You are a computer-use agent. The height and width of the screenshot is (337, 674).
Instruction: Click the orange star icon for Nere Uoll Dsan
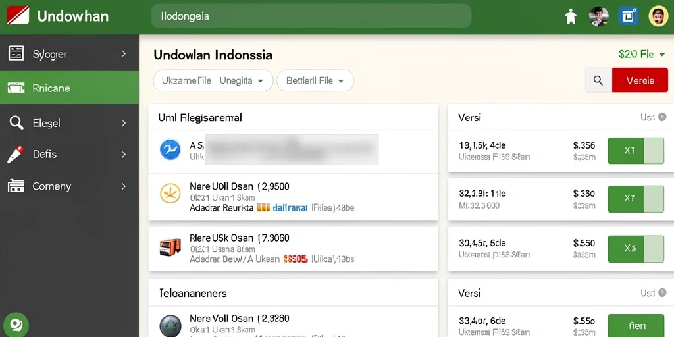[x=170, y=193]
